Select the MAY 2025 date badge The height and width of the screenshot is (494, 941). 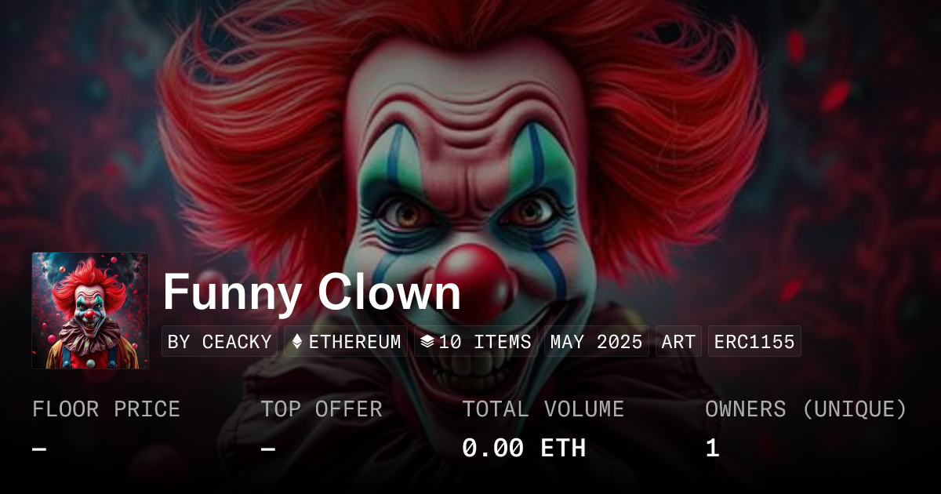[597, 342]
